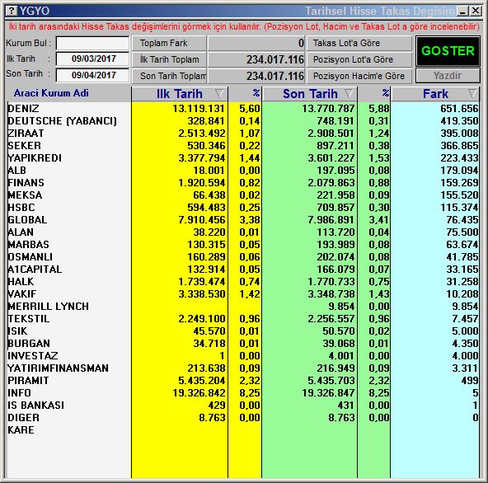Select the ALAN row
Image resolution: width=488 pixels, height=483 pixels.
tap(242, 232)
